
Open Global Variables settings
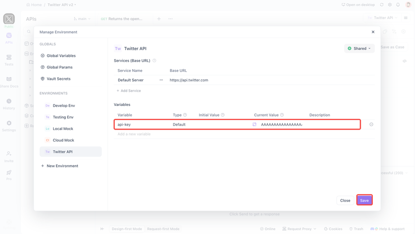[58, 56]
